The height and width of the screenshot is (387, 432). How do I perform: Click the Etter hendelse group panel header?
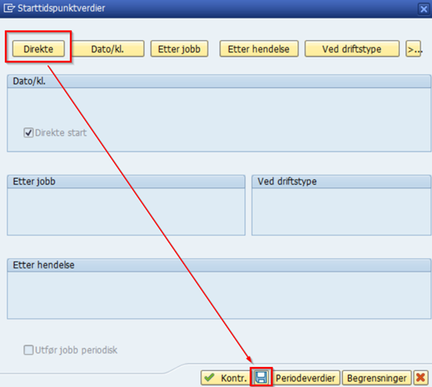tap(219, 265)
